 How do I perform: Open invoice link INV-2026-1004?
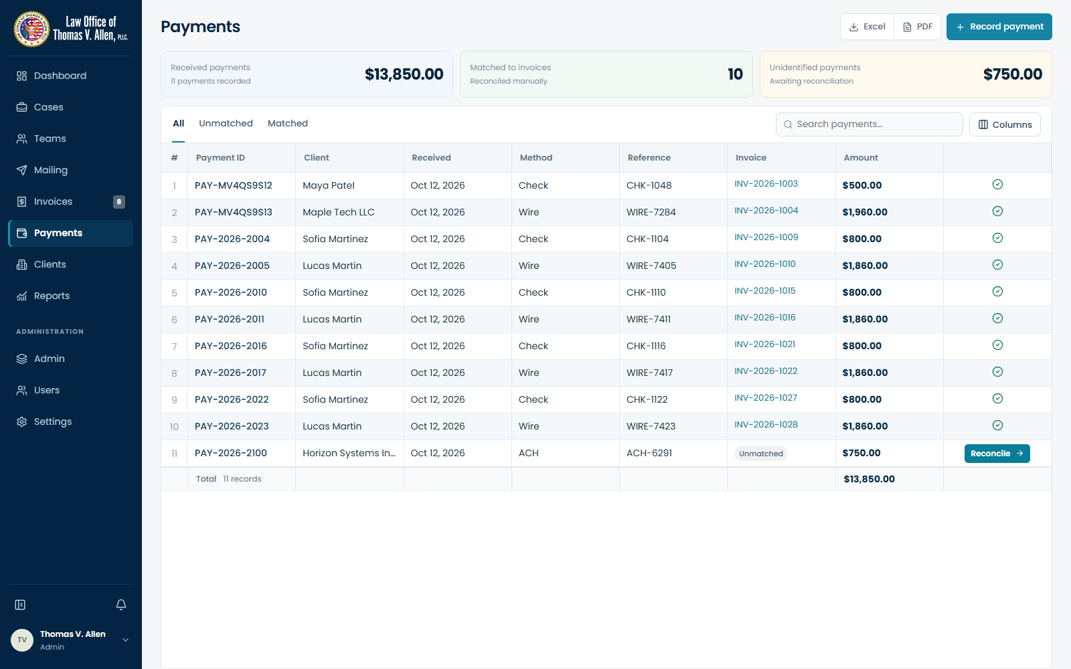click(766, 211)
